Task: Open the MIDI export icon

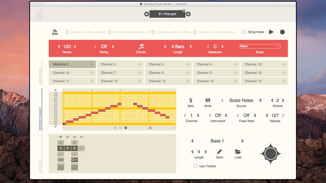Action: (x=55, y=32)
